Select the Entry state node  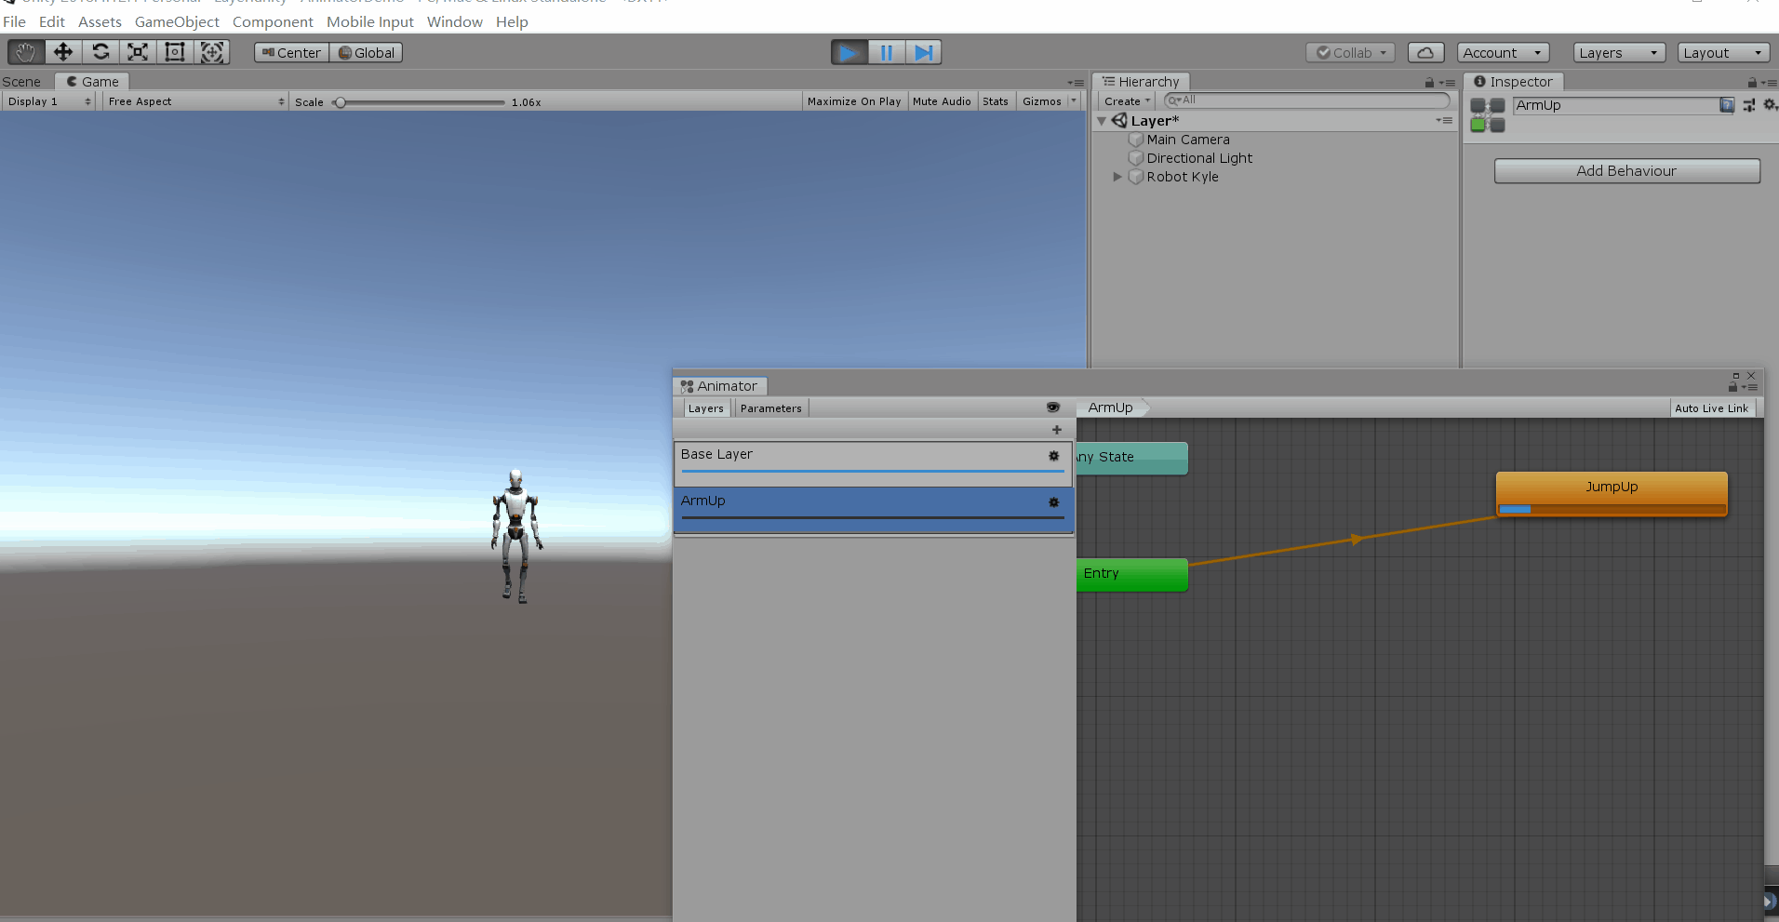(1132, 574)
